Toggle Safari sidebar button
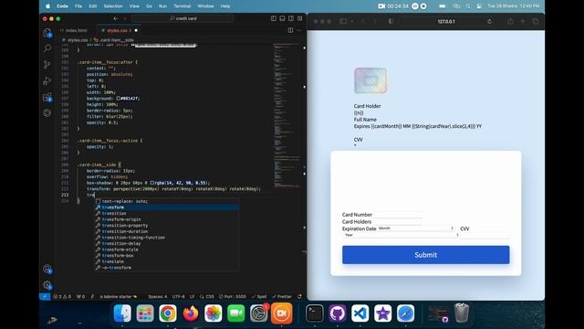Viewport: 584px width, 329px height. [x=343, y=21]
